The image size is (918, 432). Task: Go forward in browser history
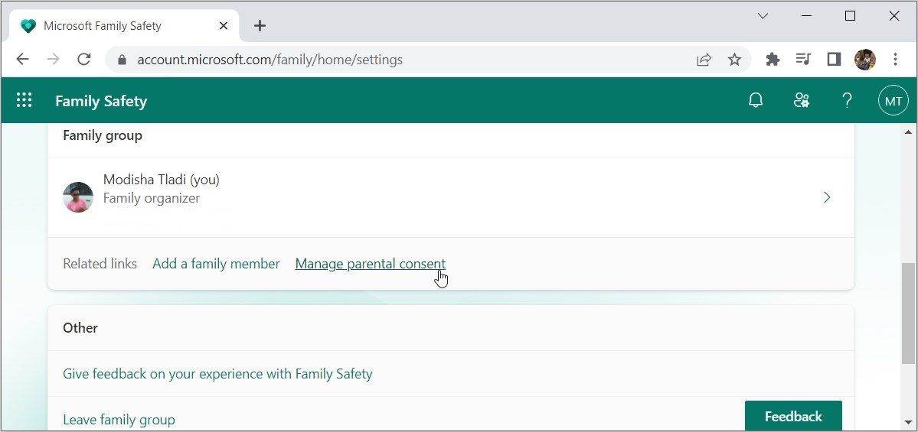tap(54, 59)
